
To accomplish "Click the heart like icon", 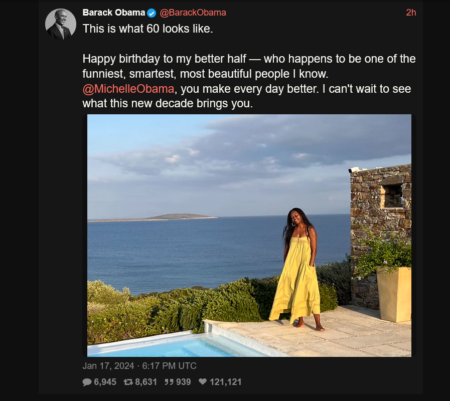I will click(x=203, y=382).
